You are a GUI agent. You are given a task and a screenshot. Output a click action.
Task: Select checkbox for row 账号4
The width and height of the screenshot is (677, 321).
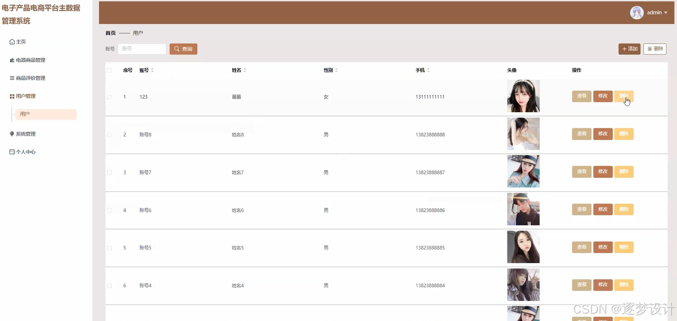[110, 286]
